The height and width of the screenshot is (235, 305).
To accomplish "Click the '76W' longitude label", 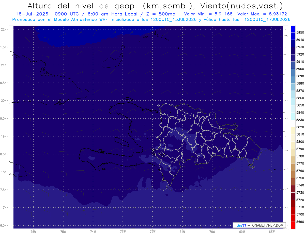I will point(33,232).
